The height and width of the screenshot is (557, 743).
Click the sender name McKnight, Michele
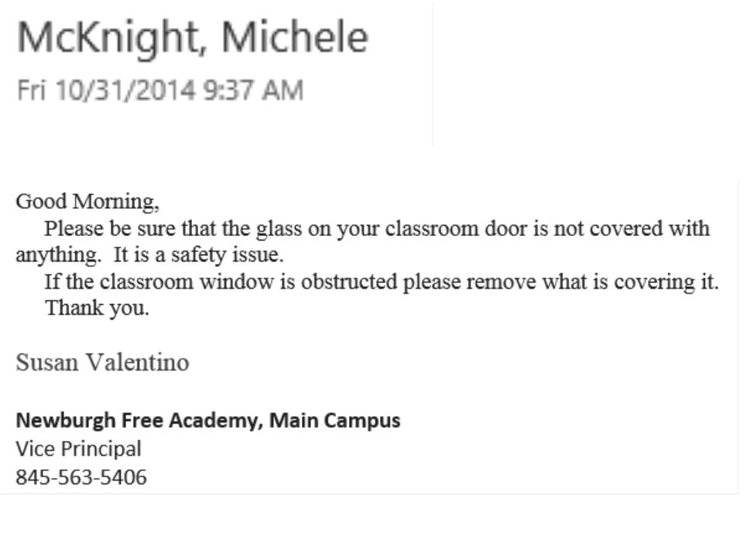(193, 39)
